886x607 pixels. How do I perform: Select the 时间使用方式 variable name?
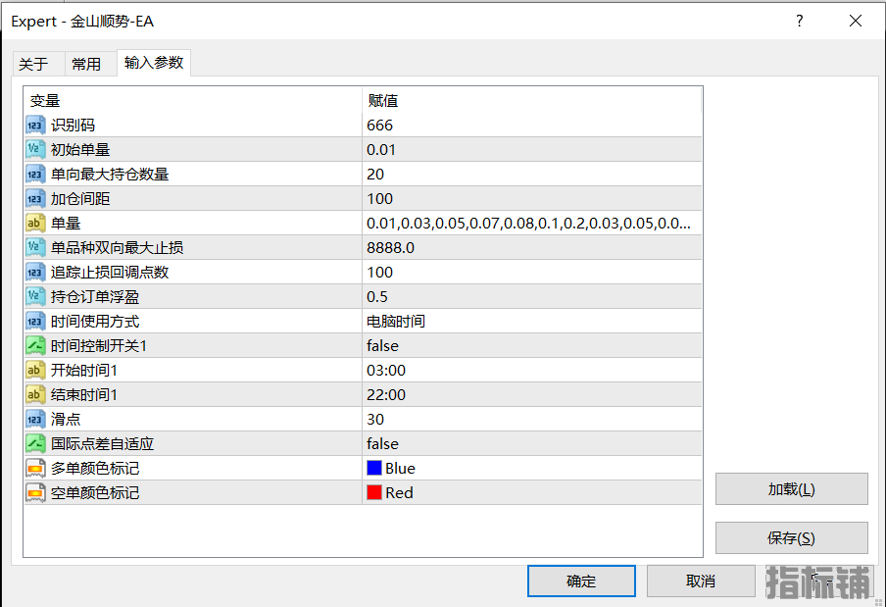(x=95, y=321)
